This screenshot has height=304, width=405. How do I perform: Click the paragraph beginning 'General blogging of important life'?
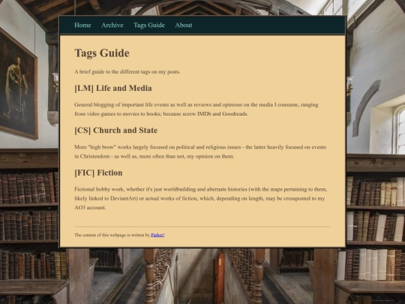click(196, 109)
